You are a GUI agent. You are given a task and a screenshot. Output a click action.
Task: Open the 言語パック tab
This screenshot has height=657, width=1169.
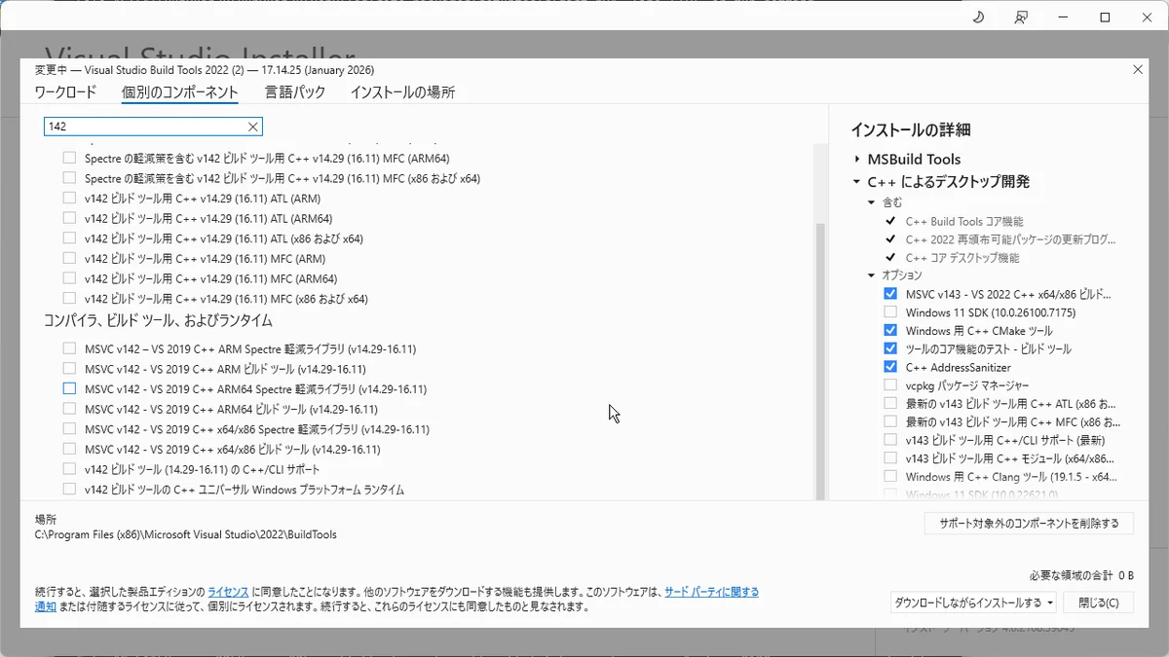pyautogui.click(x=294, y=92)
